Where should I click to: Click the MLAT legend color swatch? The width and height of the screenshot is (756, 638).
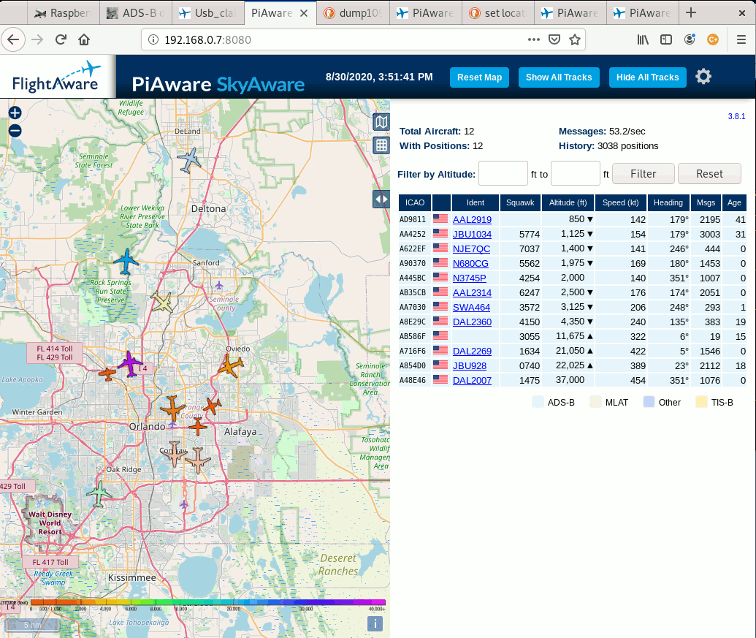tap(595, 402)
